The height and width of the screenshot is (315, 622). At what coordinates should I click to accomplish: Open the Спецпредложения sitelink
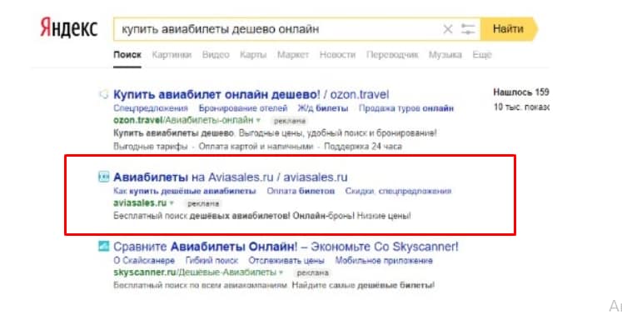point(151,108)
